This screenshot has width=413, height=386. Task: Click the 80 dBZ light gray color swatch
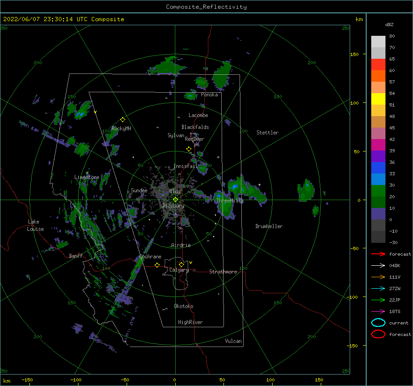[x=378, y=41]
